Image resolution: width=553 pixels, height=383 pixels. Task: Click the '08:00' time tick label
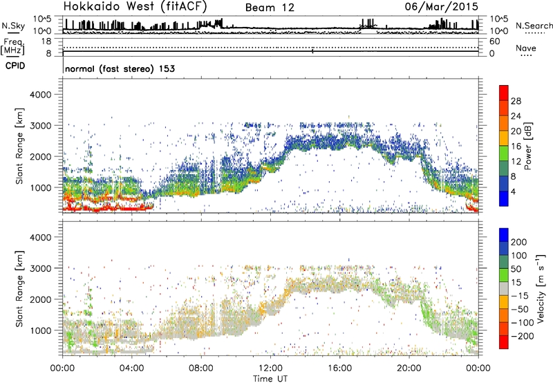201,368
